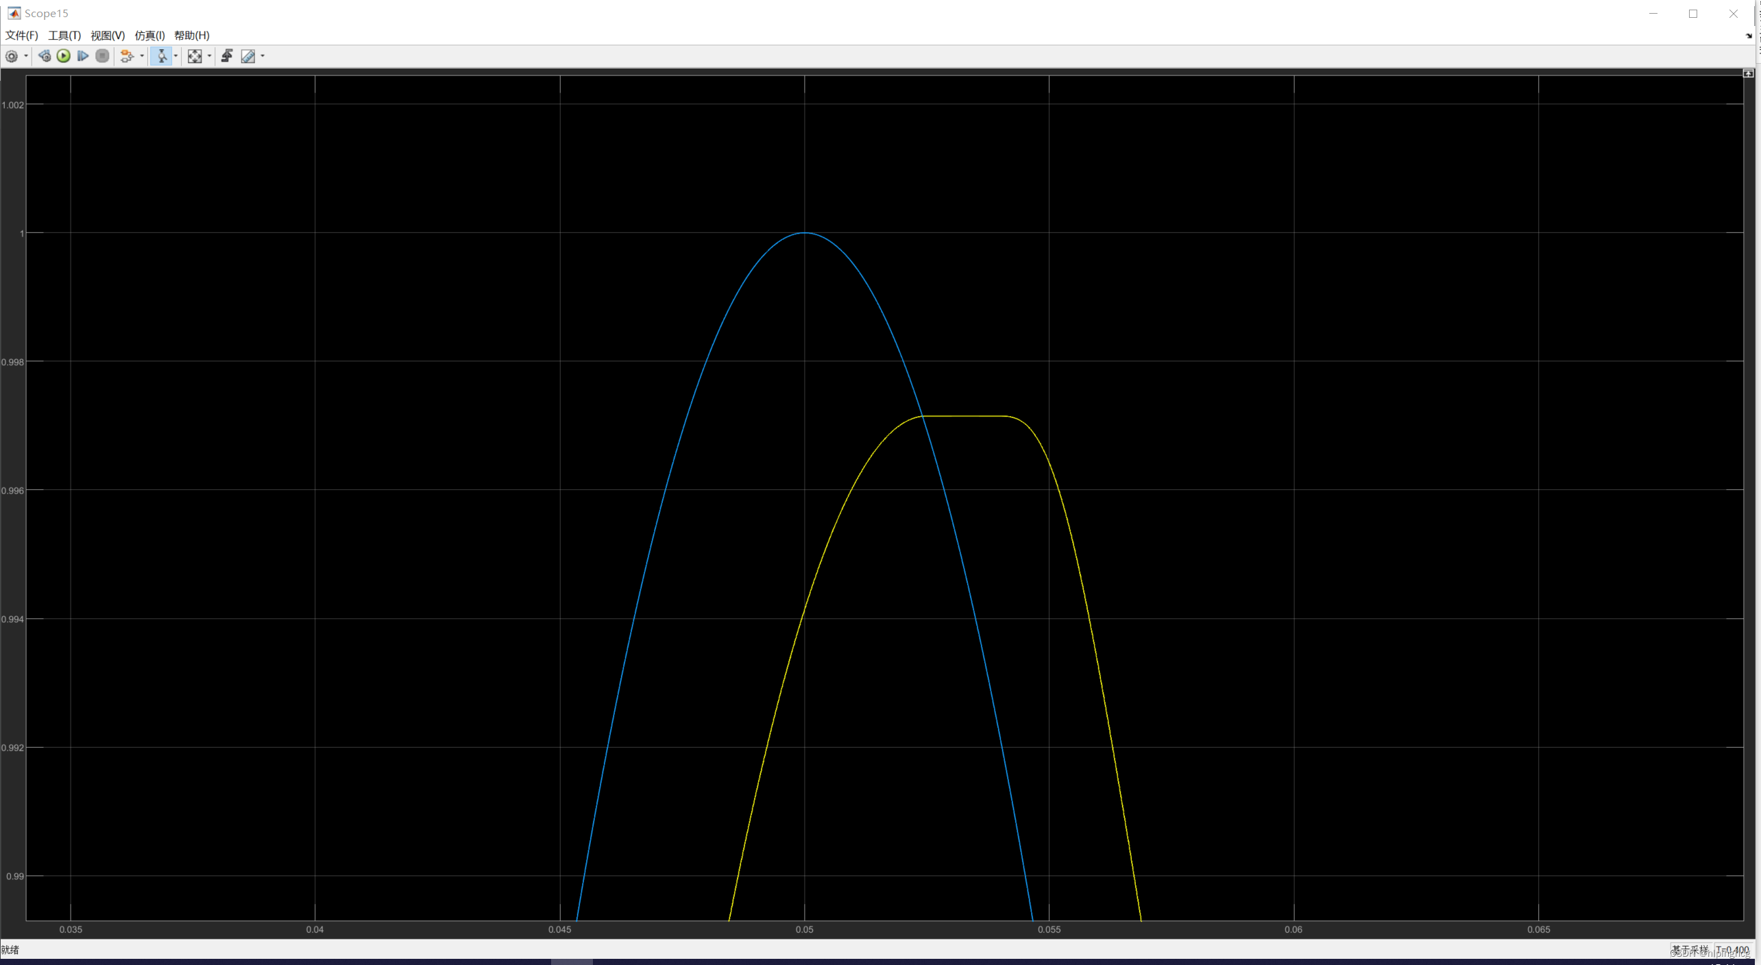Click the x-axis label 0.055
The width and height of the screenshot is (1761, 965).
1049,930
